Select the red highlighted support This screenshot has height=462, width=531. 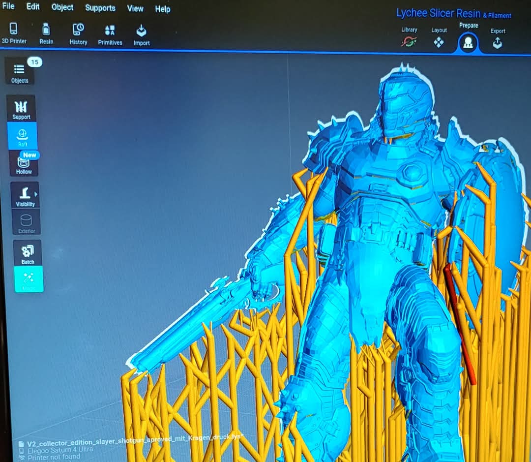pyautogui.click(x=459, y=324)
